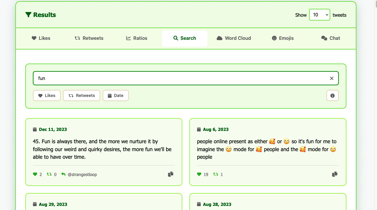Toggle sort by Date filter

pos(116,95)
